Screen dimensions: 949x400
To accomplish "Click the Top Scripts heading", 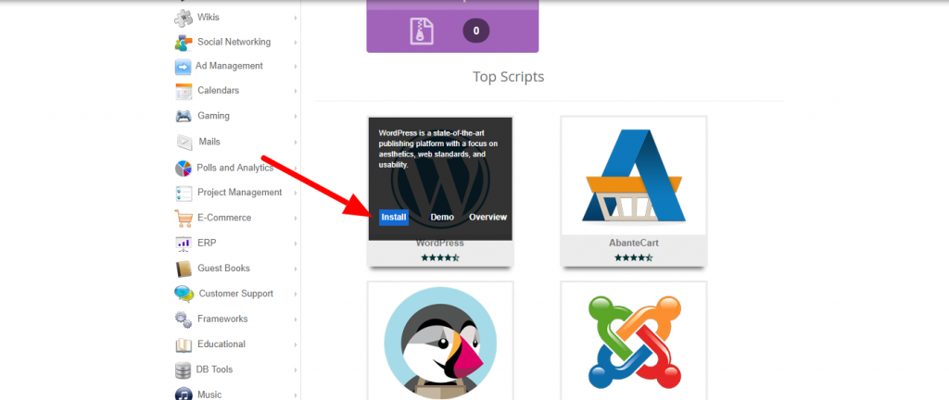I will tap(509, 78).
